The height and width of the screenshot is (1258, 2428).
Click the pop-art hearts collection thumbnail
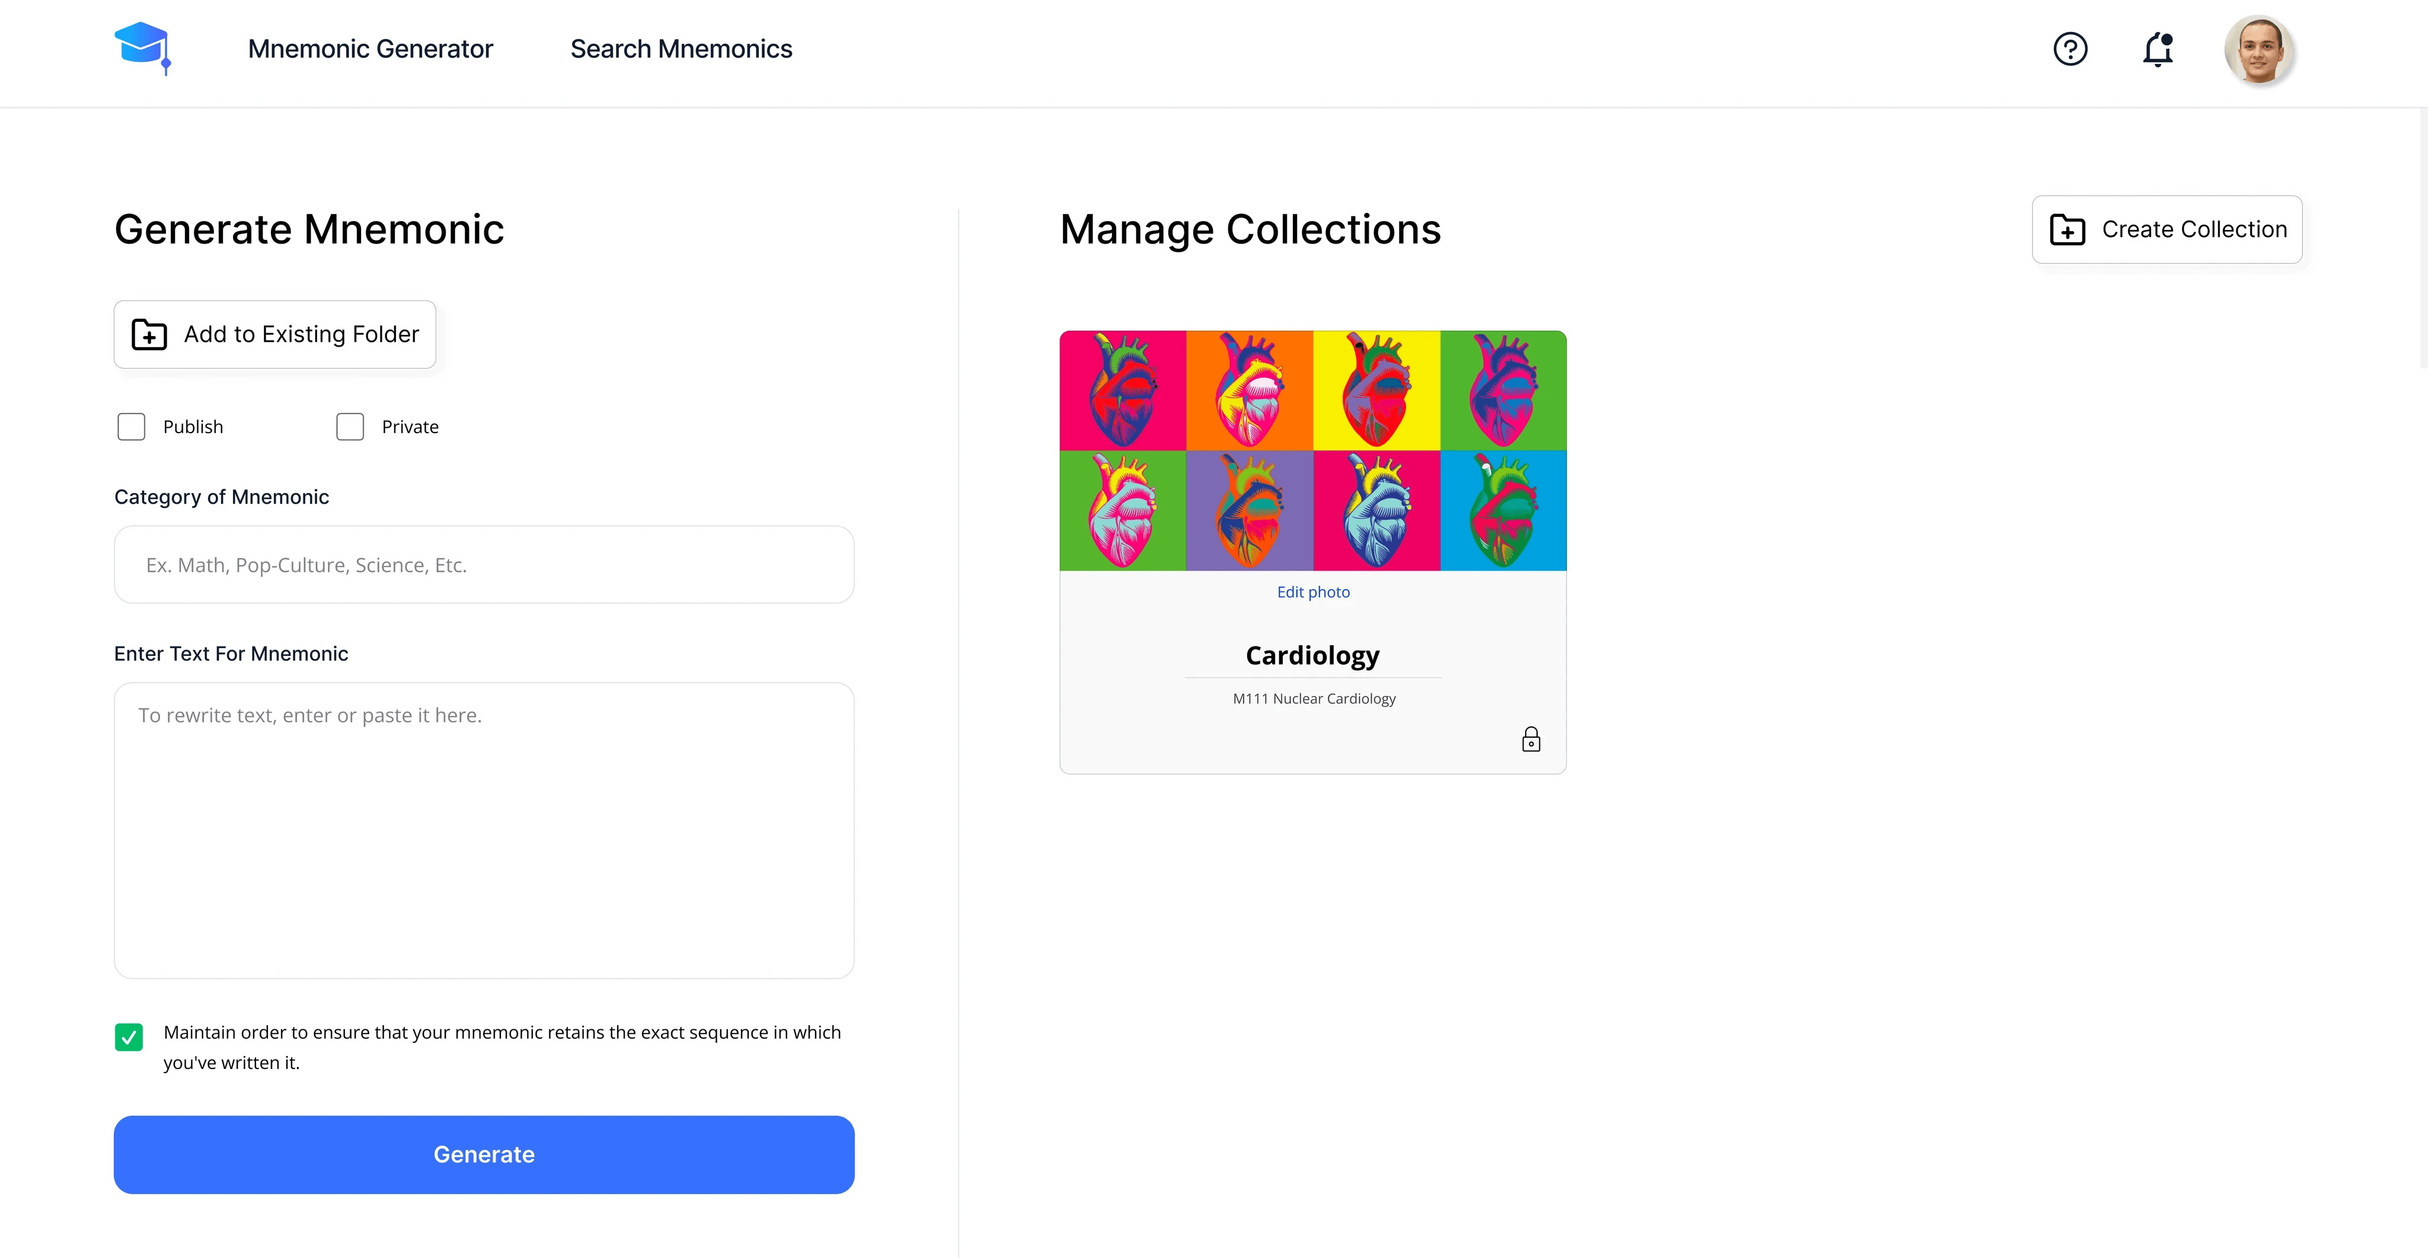pos(1312,450)
